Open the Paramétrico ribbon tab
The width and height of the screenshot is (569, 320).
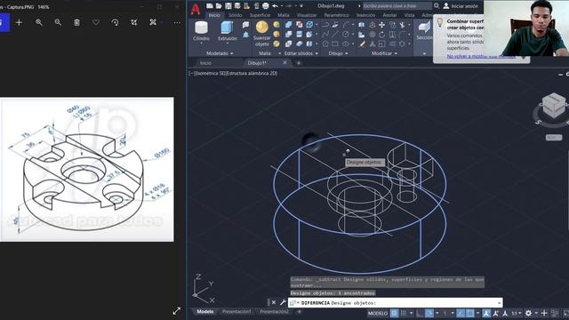coord(336,15)
